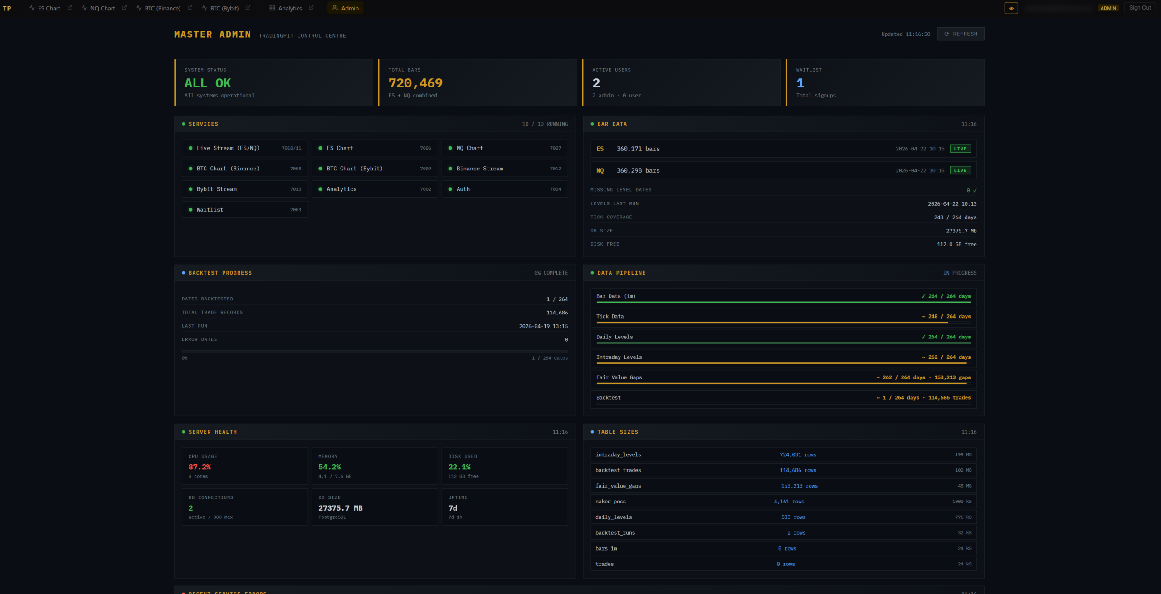Viewport: 1161px width, 594px height.
Task: Click the BTC Chart (Bybit) service status dot
Action: (320, 169)
